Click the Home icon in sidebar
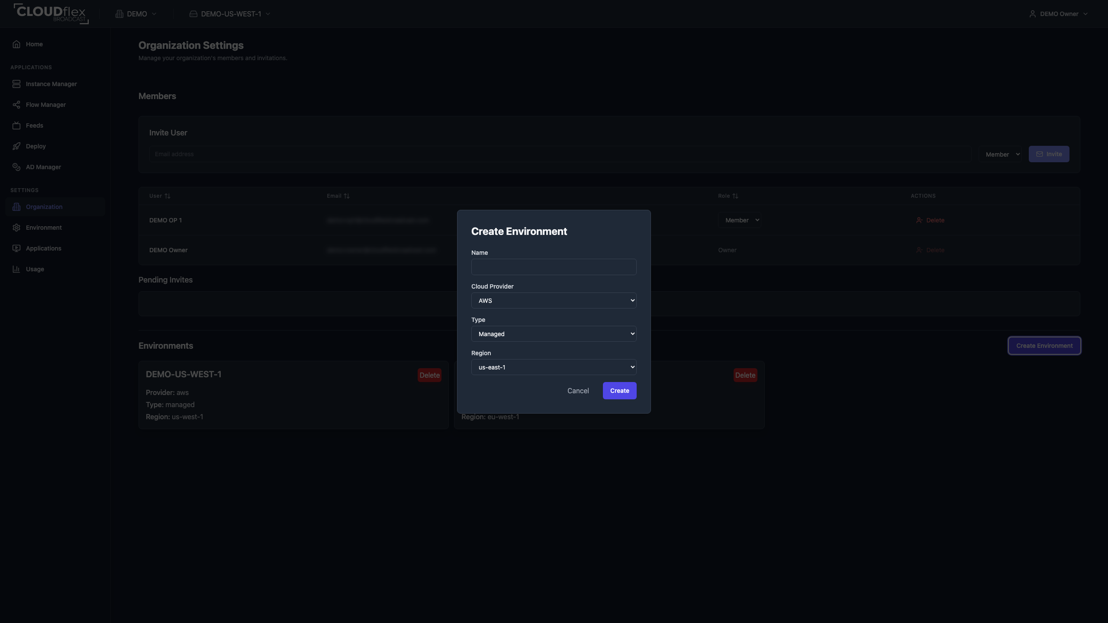Screen dimensions: 1108x623 16,44
